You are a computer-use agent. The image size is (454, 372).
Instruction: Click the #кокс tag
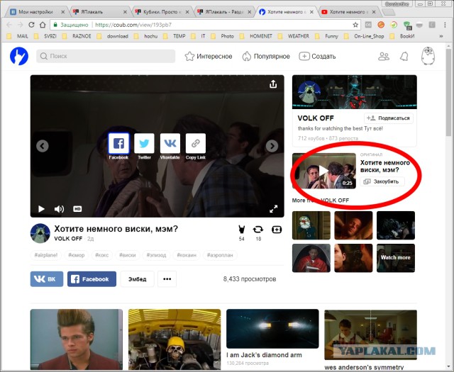(x=102, y=255)
